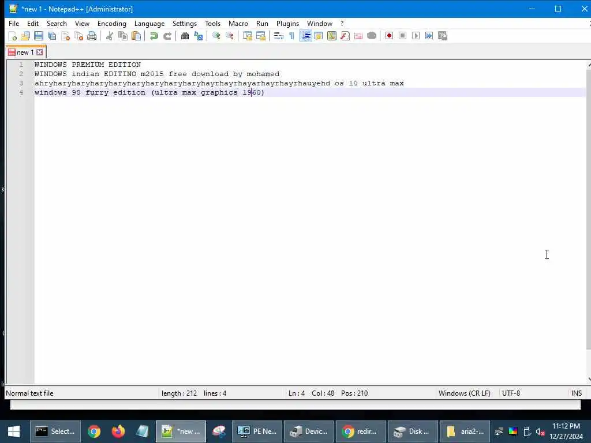
Task: Open the File menu
Action: point(14,23)
